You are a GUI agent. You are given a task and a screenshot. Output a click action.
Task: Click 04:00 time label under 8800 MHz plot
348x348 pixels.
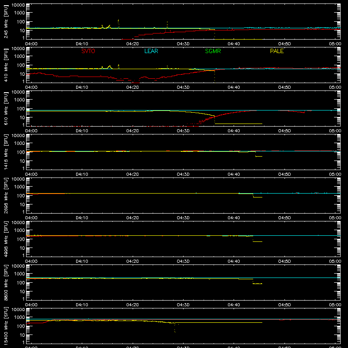tap(31, 305)
